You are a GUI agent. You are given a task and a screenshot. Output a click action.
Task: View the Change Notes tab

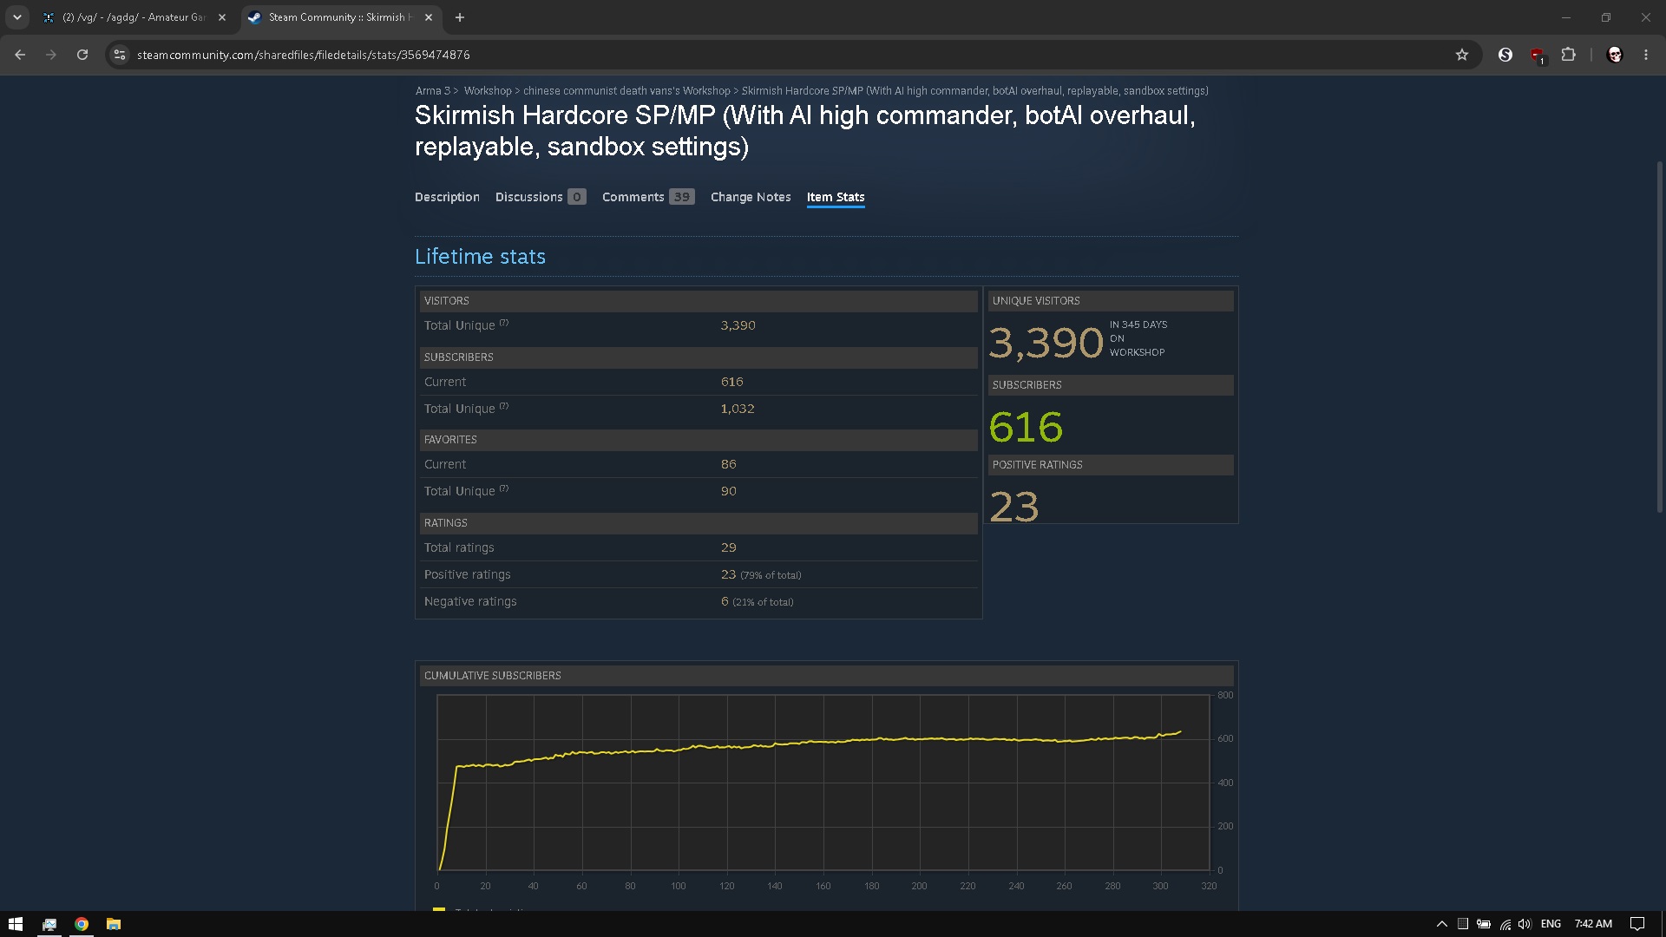tap(751, 197)
